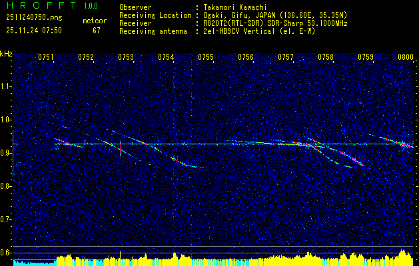The image size is (419, 266).
Task: Click the 1.0 frequency axis label
Action: (x=5, y=120)
